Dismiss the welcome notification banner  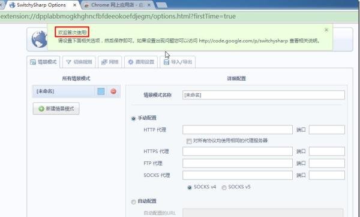[x=326, y=30]
